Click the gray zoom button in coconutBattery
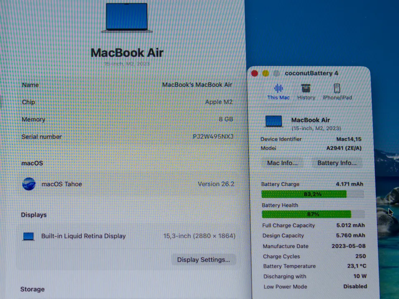Viewport: 399px width, 299px height. [x=276, y=74]
